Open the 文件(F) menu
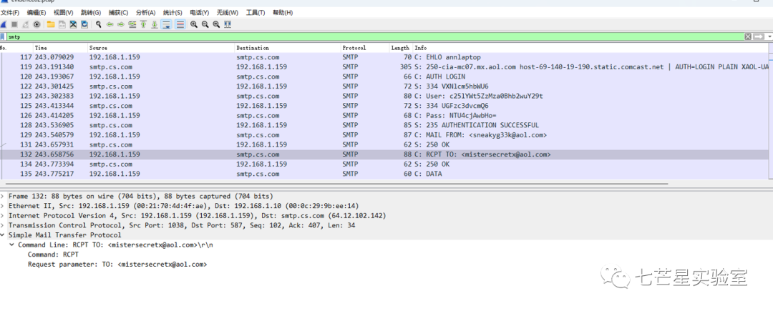 pyautogui.click(x=10, y=12)
